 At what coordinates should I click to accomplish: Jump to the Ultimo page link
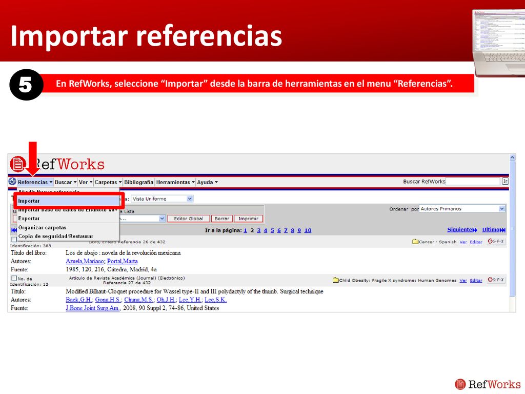(494, 230)
